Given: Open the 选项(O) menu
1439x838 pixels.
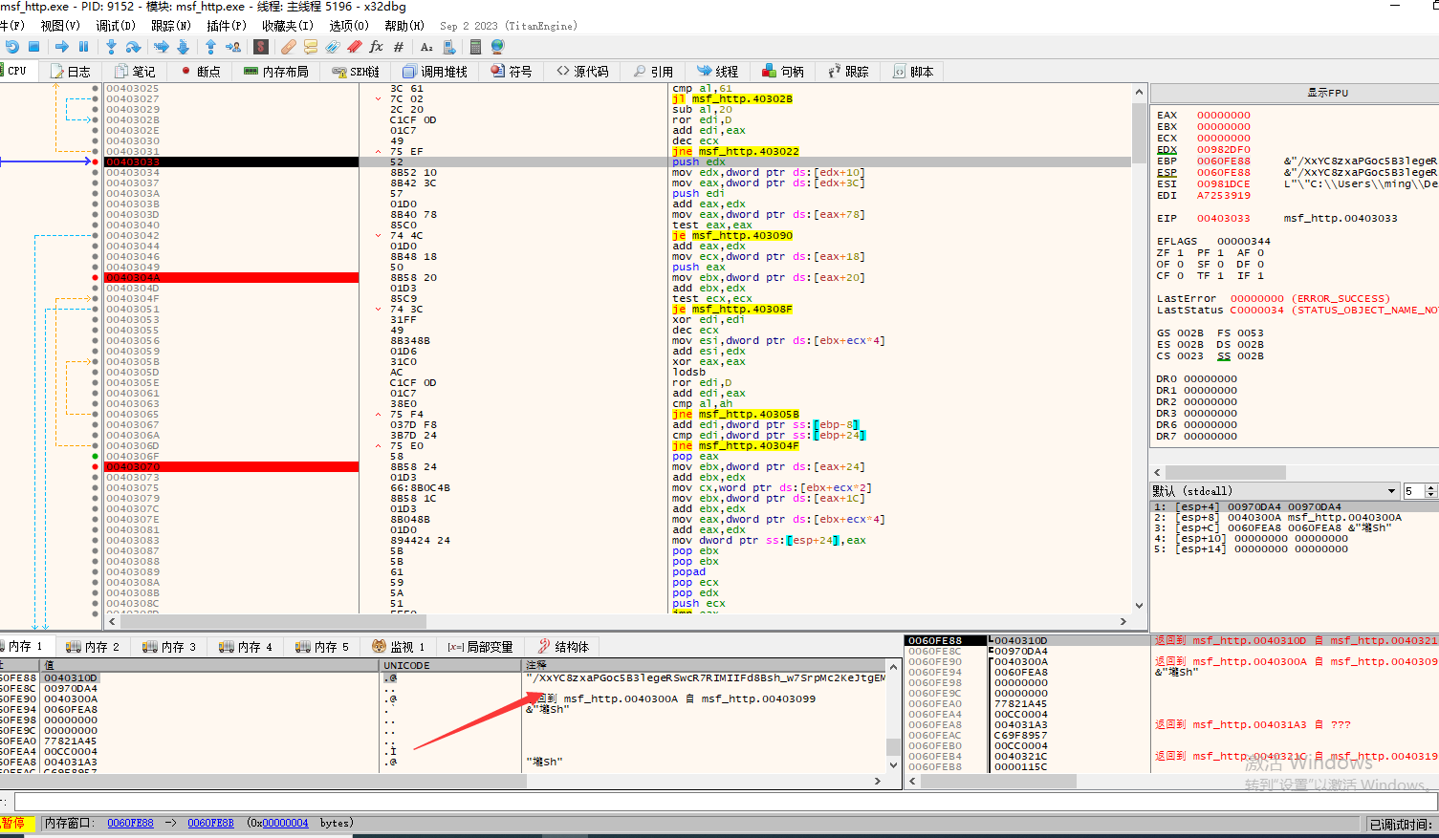Looking at the screenshot, I should point(349,26).
